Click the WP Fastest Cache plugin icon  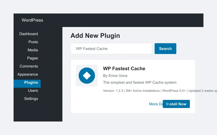87,76
